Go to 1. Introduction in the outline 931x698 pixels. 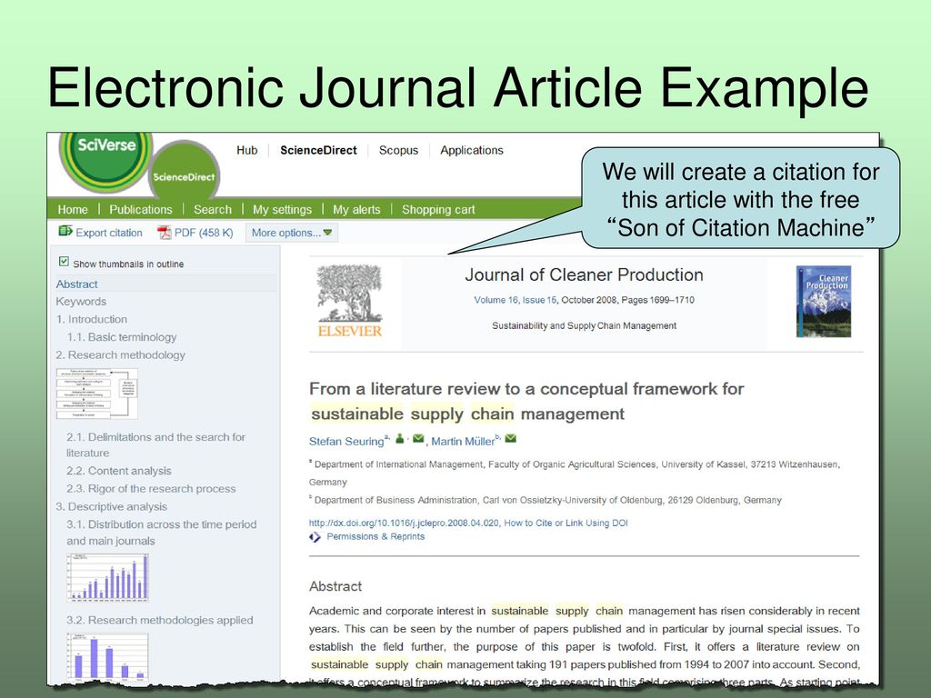click(x=92, y=319)
